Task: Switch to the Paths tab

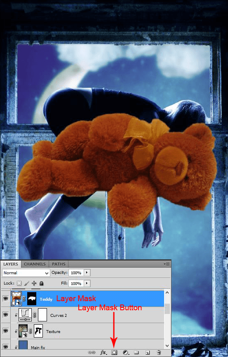Action: [x=59, y=264]
